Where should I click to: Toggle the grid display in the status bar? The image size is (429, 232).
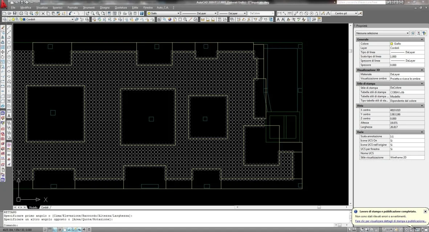click(x=50, y=230)
